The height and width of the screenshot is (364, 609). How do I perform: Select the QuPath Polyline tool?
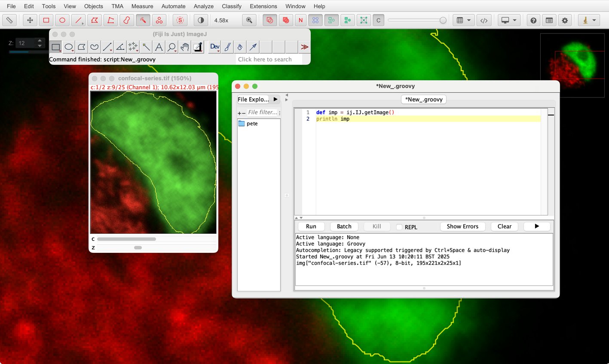[x=110, y=20]
